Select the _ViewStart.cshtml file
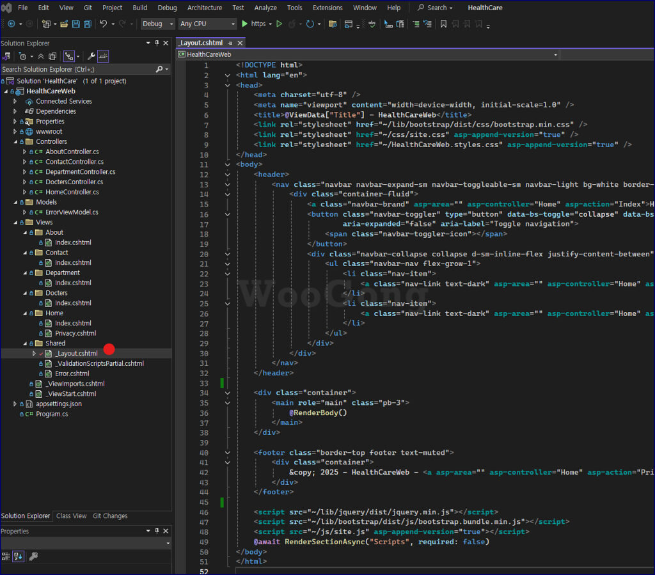Screen dimensions: 655x575 click(x=72, y=394)
